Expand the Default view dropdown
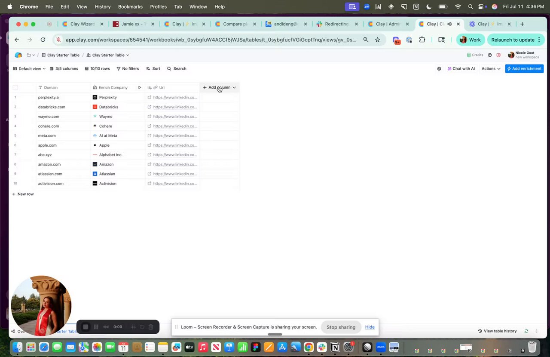 click(29, 69)
